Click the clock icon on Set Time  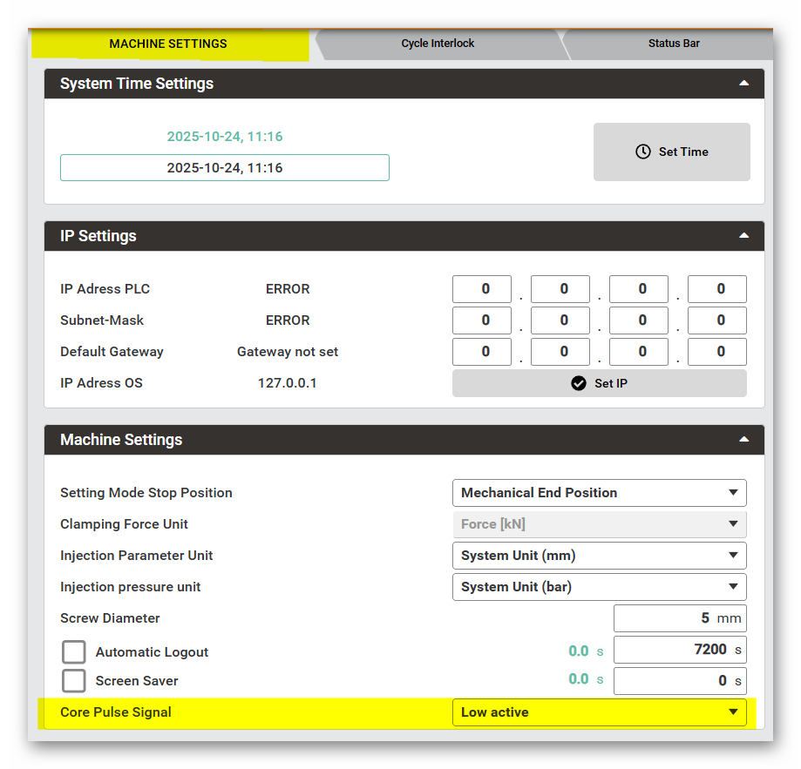642,152
